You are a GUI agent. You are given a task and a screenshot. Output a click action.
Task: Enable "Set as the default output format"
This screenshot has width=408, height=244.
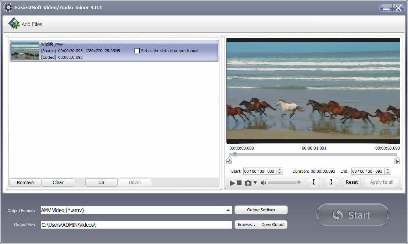(137, 50)
